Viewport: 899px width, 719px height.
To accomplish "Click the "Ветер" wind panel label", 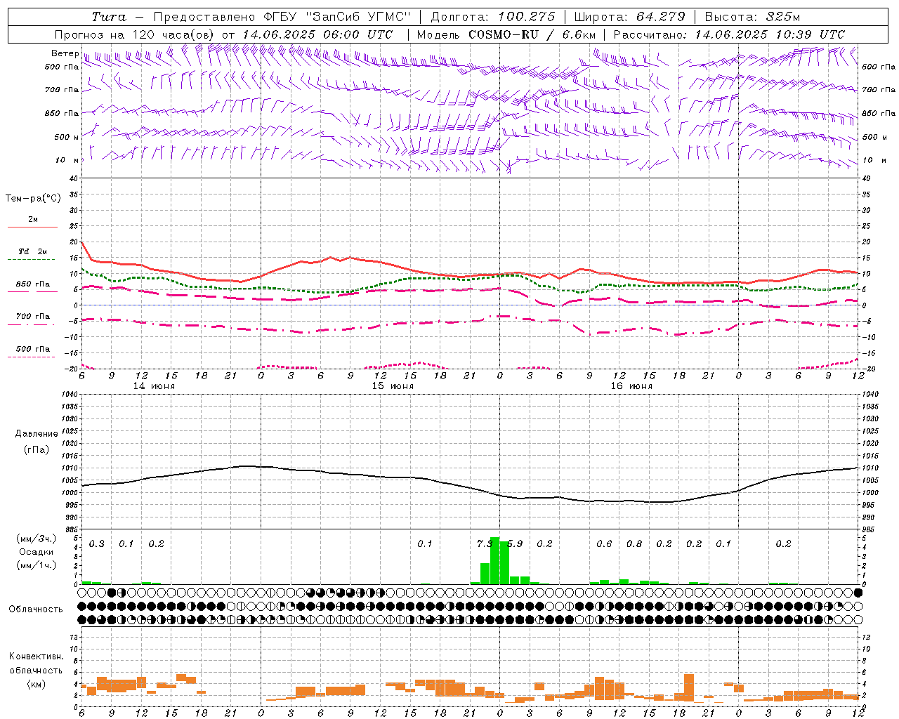I will (x=65, y=53).
